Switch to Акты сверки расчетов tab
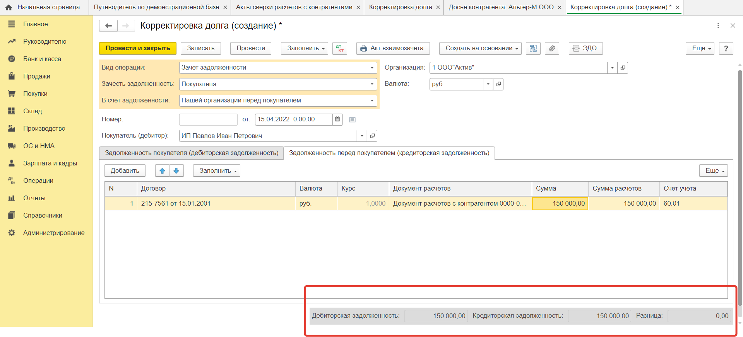The height and width of the screenshot is (337, 743). [294, 7]
